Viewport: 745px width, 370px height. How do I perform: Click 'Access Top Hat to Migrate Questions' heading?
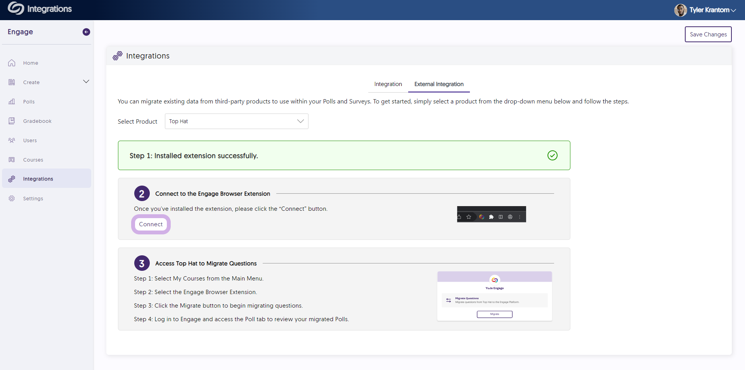[x=206, y=263]
